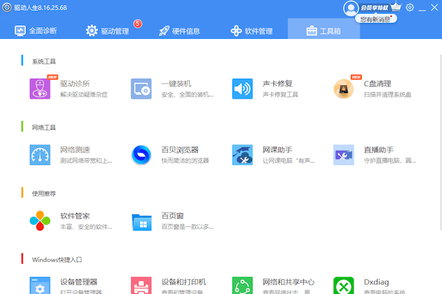This screenshot has height=294, width=442.
Task: Click the 网络测速 title text
Action: coord(75,149)
